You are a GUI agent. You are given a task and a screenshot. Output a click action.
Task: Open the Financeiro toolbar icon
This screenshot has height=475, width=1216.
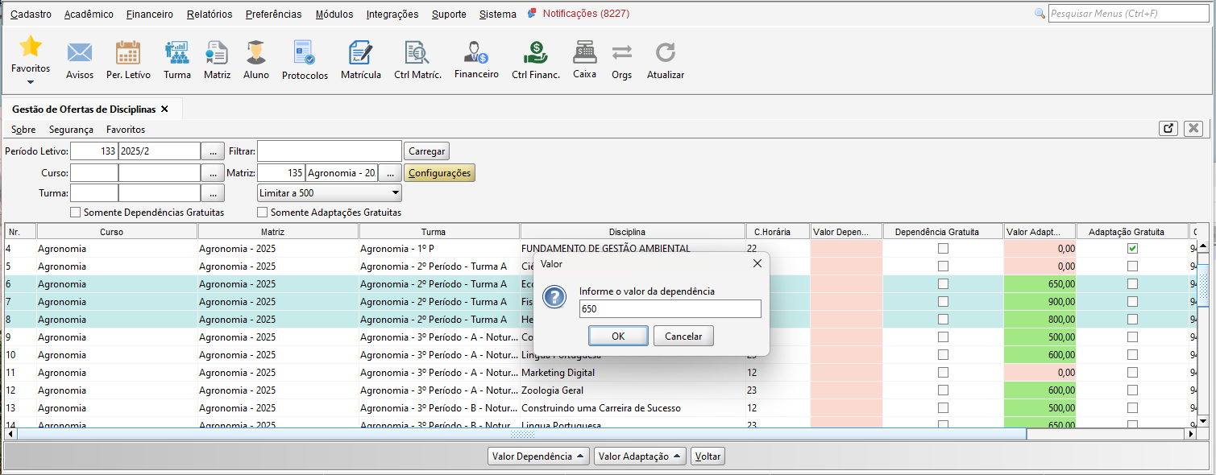pyautogui.click(x=476, y=53)
